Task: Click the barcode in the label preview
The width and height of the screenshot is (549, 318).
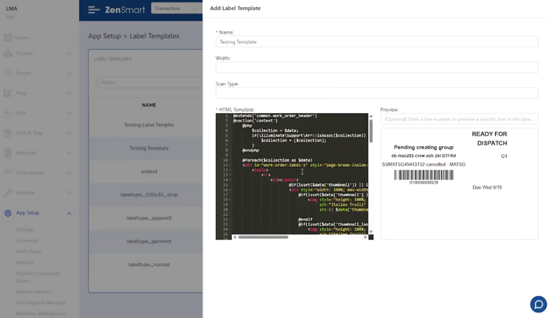Action: click(423, 175)
